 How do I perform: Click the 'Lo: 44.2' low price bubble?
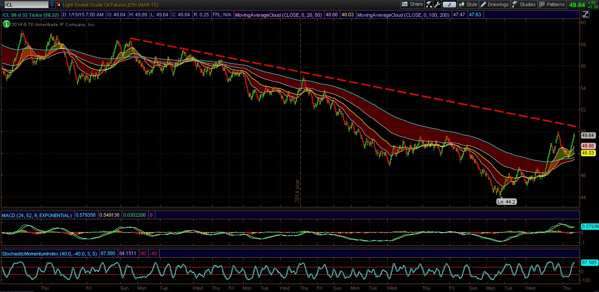coord(506,202)
